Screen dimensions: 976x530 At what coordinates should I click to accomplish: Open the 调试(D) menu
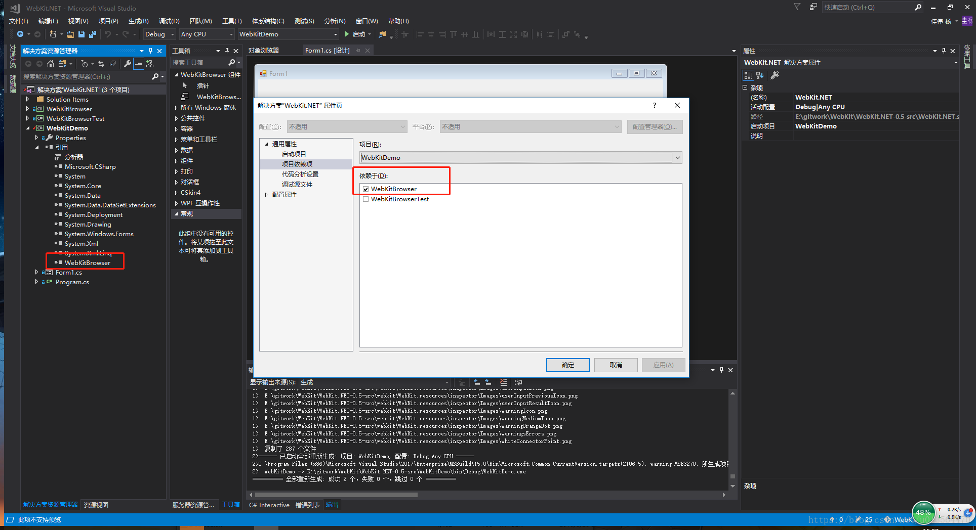(169, 21)
